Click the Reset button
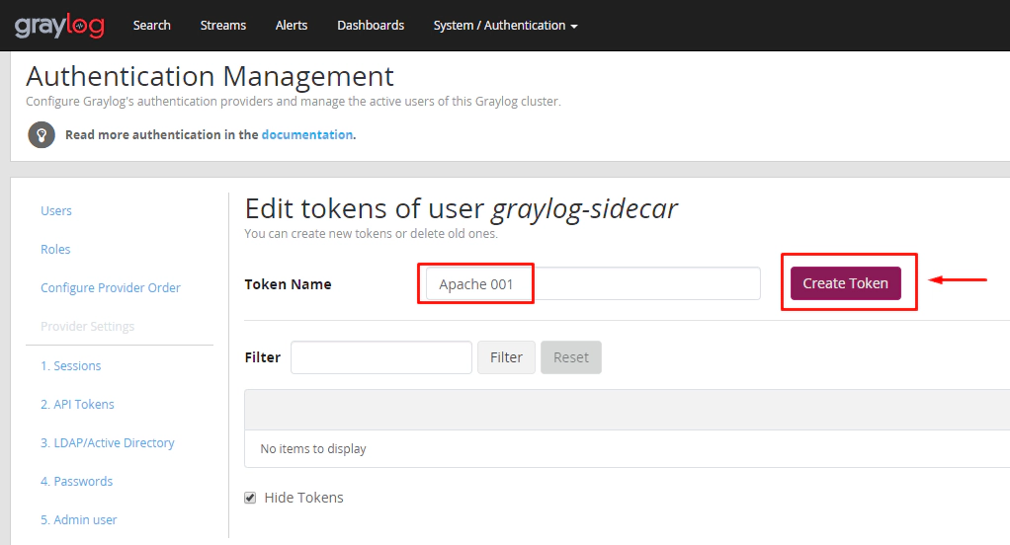 click(570, 357)
